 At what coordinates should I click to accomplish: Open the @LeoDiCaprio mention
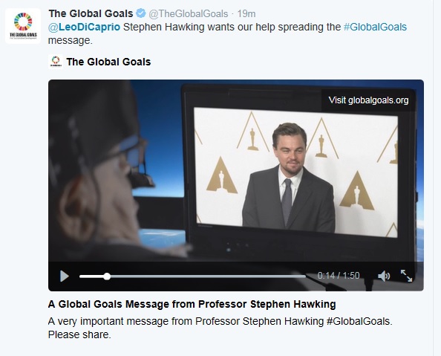[84, 27]
